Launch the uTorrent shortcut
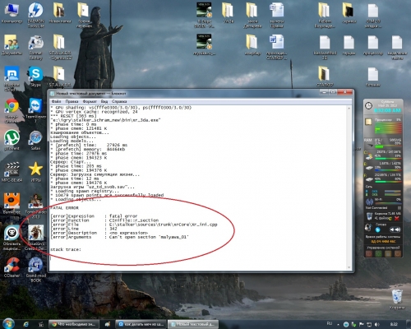 coord(12,140)
